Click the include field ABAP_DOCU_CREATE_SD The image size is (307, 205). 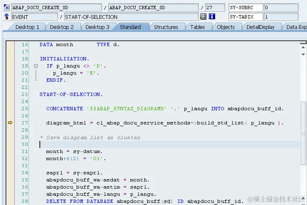coord(153,8)
